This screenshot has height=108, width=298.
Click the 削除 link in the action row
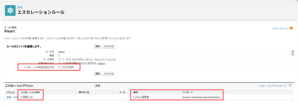click(x=16, y=97)
